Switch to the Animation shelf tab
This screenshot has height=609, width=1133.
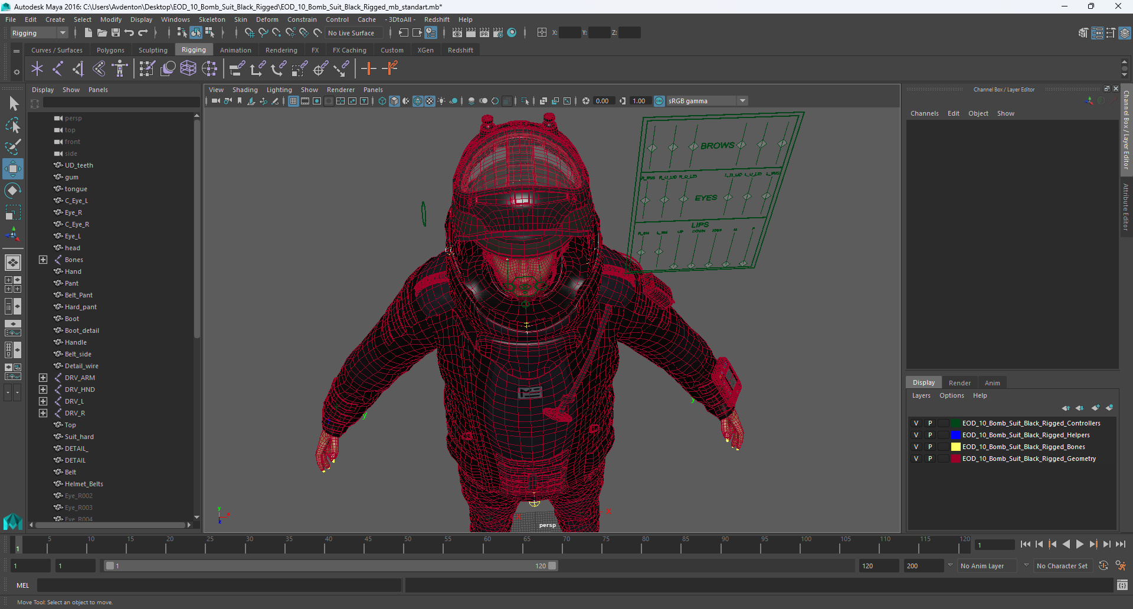click(235, 50)
